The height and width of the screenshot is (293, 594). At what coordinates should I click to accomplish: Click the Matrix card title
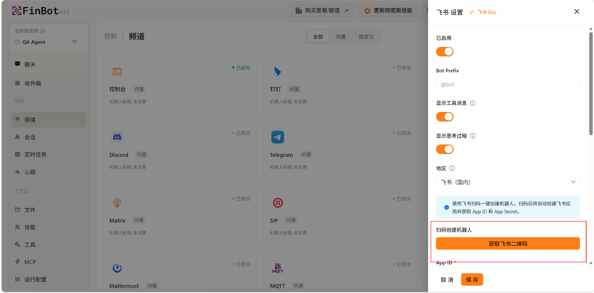coord(118,221)
